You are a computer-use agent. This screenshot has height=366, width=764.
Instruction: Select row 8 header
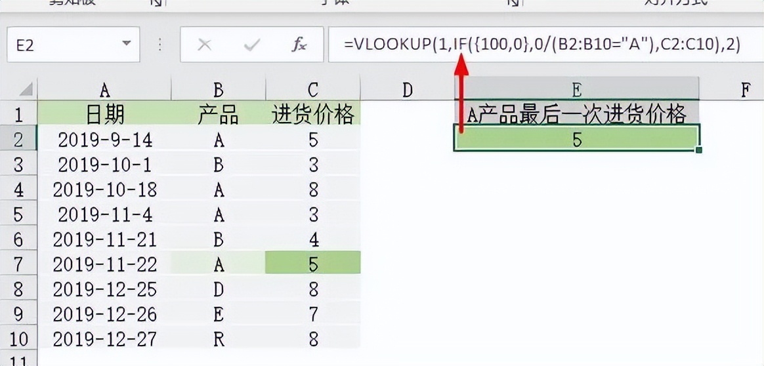tap(18, 289)
